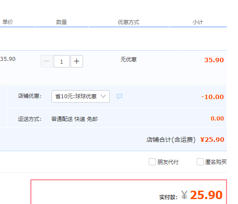
Task: Increase quantity with the plus button
Action: pyautogui.click(x=77, y=61)
